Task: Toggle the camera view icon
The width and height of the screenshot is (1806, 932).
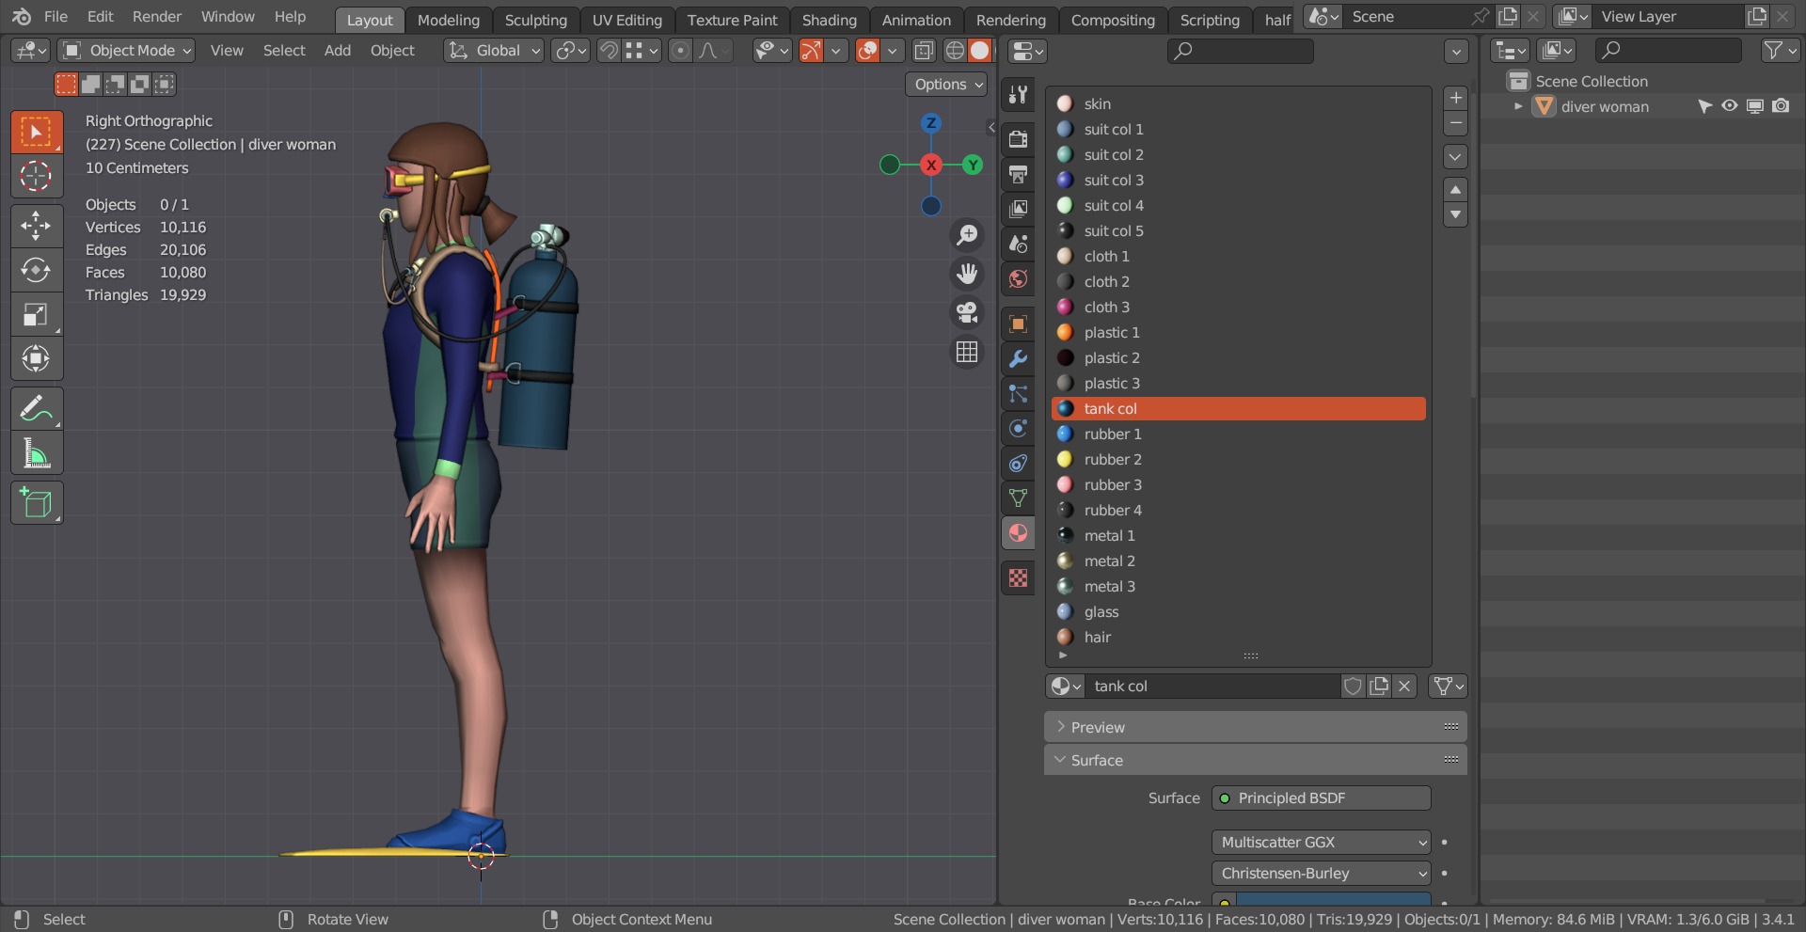Action: pyautogui.click(x=967, y=312)
